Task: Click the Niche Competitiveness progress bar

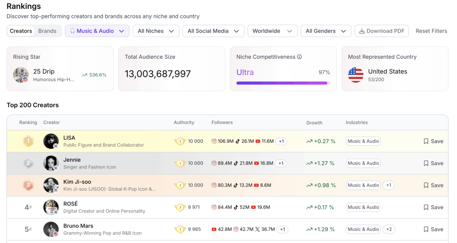Action: pyautogui.click(x=283, y=83)
